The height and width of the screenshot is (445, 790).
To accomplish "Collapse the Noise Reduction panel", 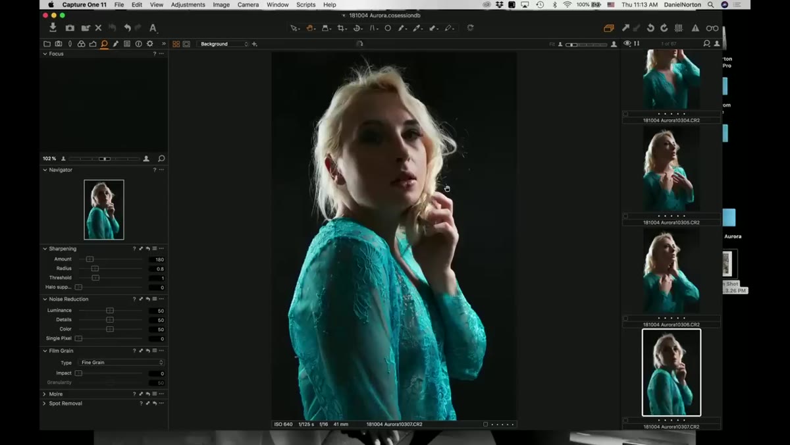I will pos(45,299).
